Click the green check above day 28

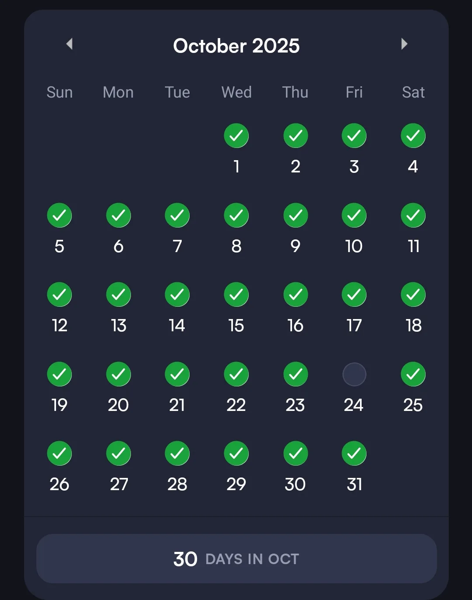(177, 454)
